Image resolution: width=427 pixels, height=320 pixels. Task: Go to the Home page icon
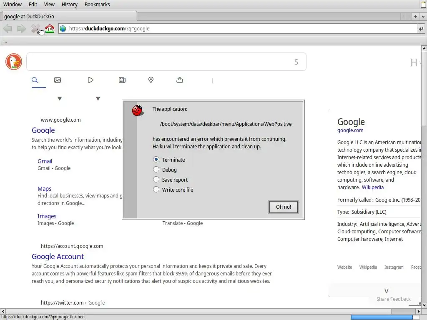tap(50, 29)
